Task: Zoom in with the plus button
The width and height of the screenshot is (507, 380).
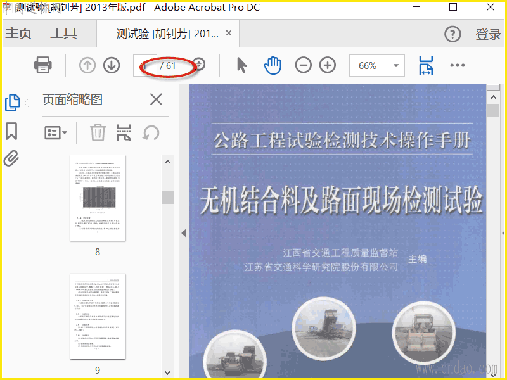Action: click(328, 65)
